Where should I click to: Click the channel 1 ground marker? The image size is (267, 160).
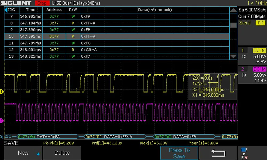[2, 92]
